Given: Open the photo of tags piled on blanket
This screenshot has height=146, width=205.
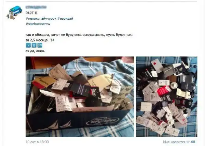Looking at the screenshot, I should click(x=167, y=97).
